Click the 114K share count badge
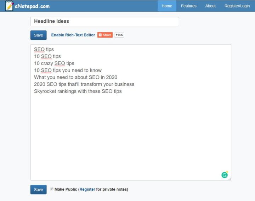 (x=119, y=35)
